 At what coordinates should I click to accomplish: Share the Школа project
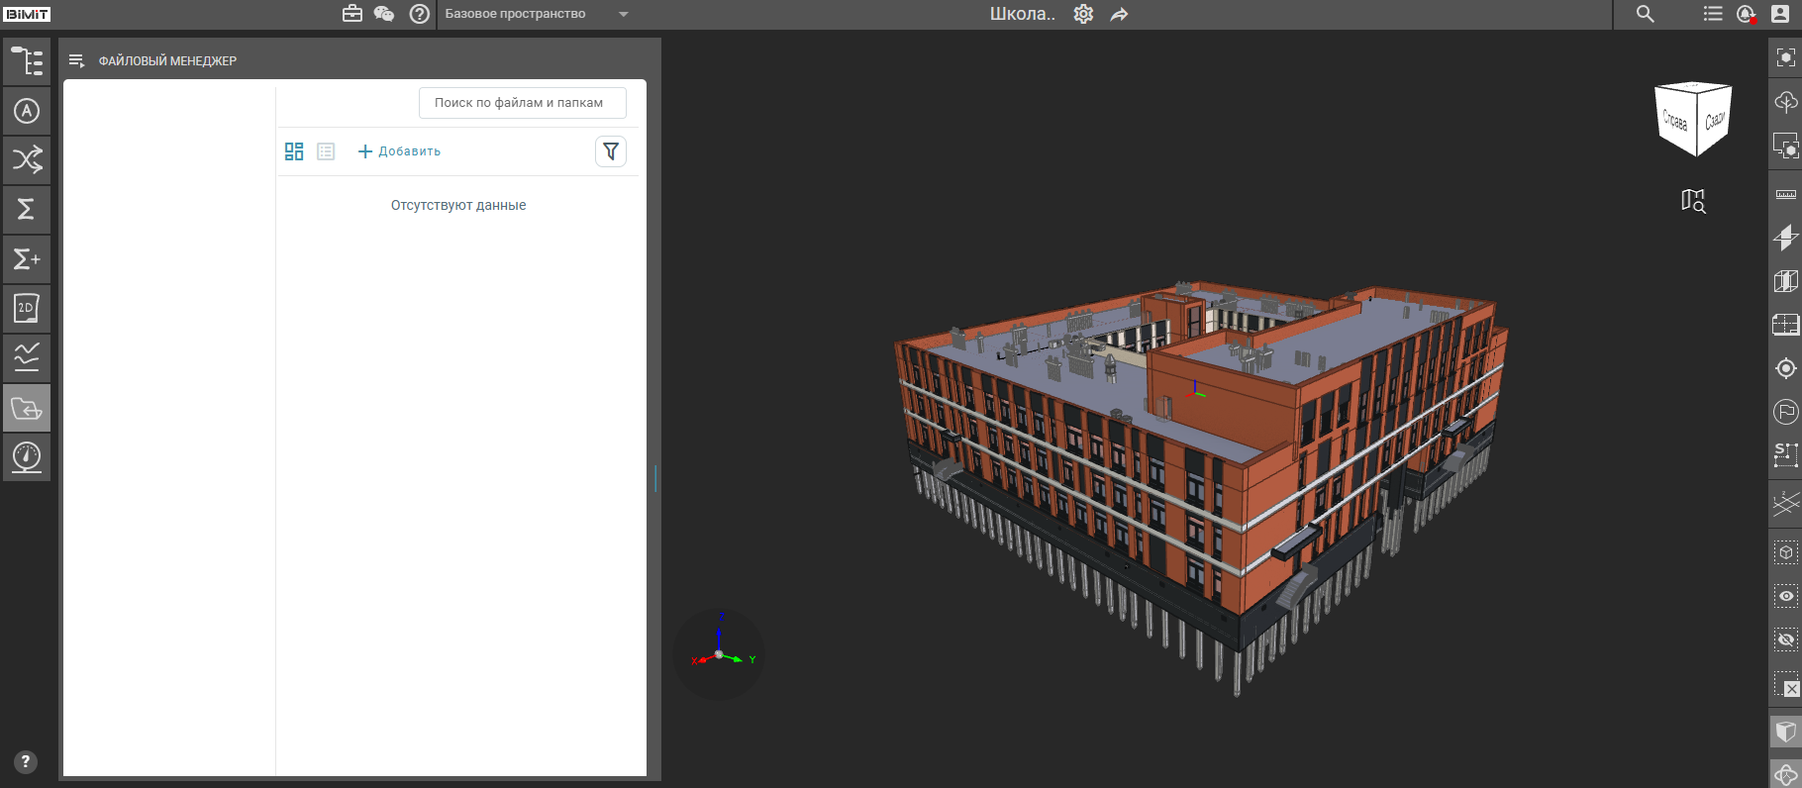coord(1119,14)
